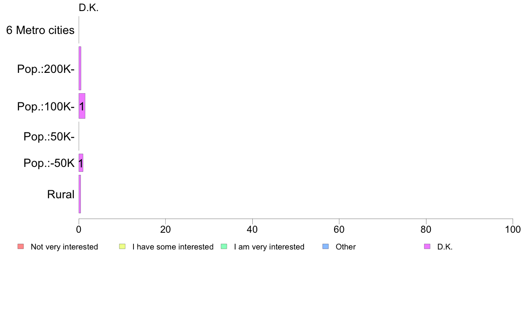Select the Pop.:100K- bar labeled 1
Screen dimensions: 525x325
82,106
